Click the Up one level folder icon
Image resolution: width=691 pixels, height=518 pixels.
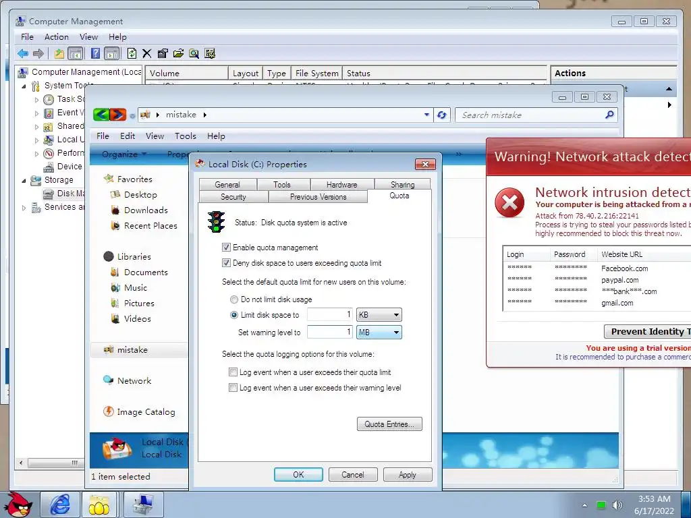tap(59, 54)
